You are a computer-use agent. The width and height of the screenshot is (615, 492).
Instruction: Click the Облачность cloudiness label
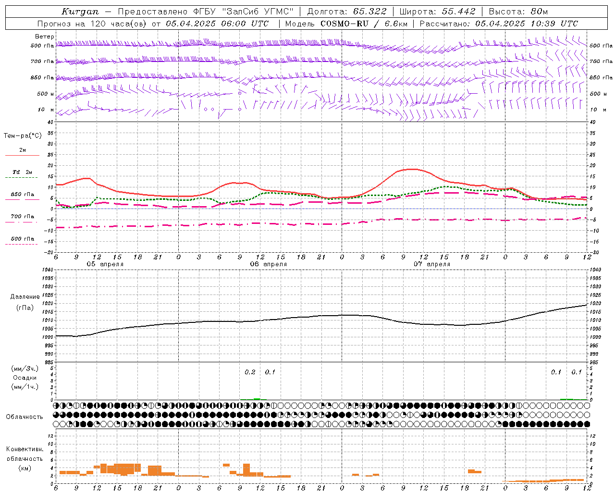coord(25,417)
